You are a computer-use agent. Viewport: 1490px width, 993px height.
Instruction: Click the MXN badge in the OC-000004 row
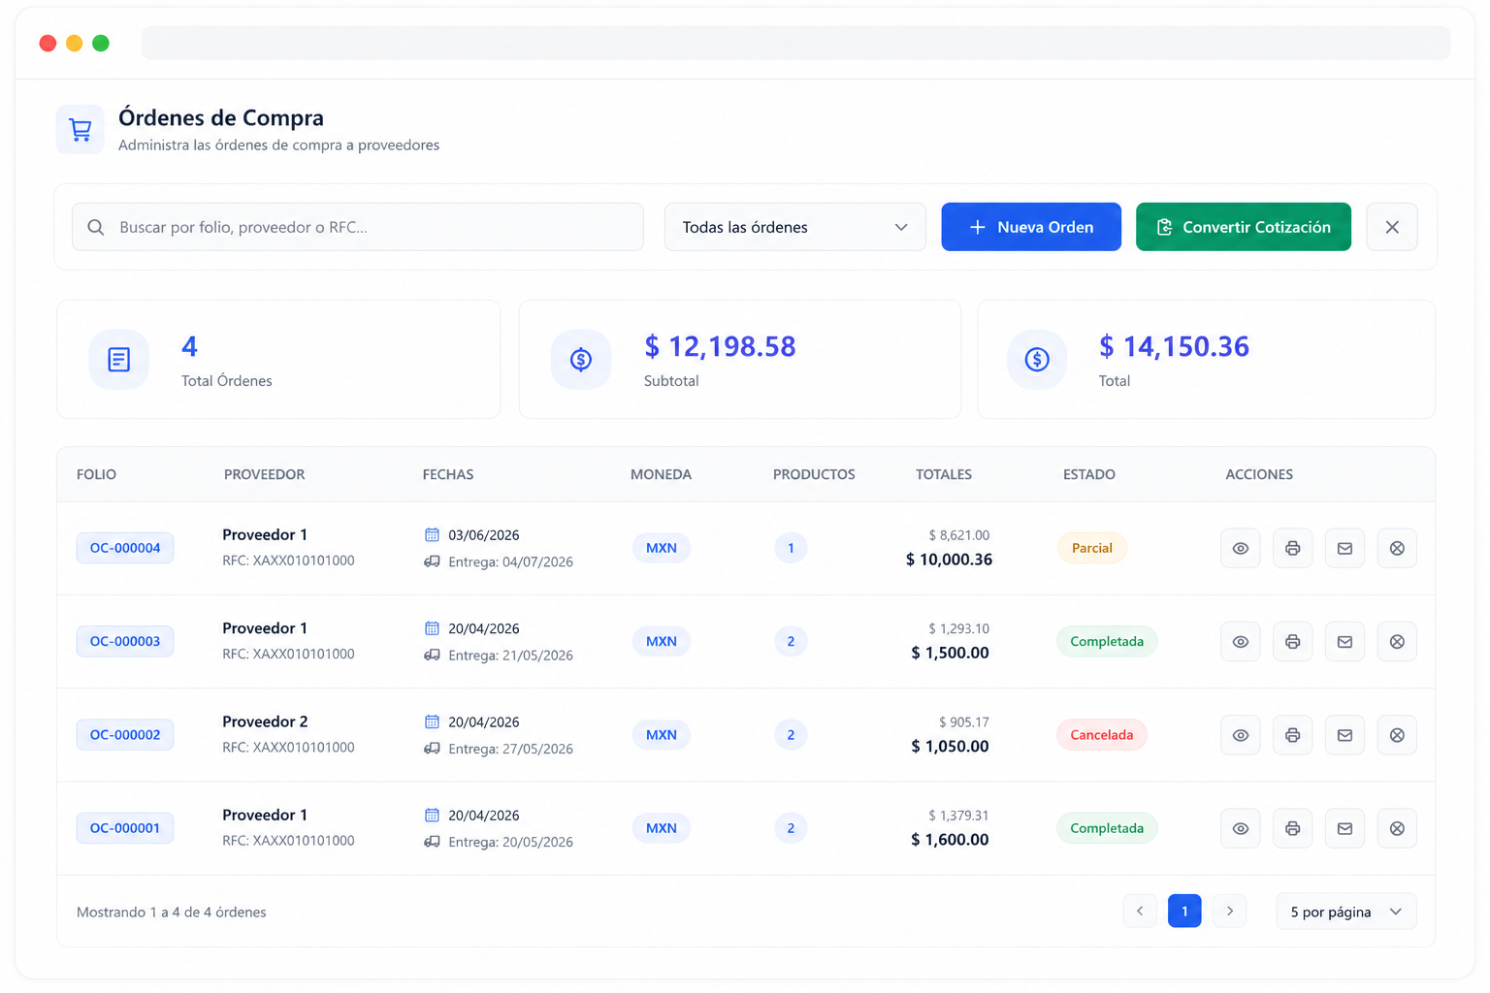point(662,548)
